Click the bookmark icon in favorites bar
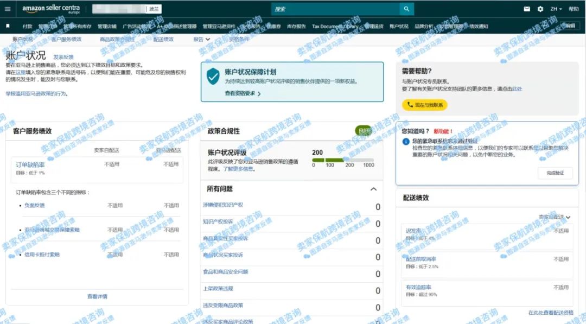The image size is (586, 324). [x=8, y=26]
